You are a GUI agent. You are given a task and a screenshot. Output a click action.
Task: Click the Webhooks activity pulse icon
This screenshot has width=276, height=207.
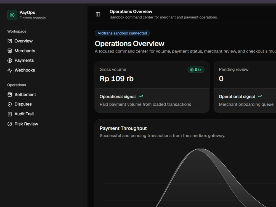point(10,70)
